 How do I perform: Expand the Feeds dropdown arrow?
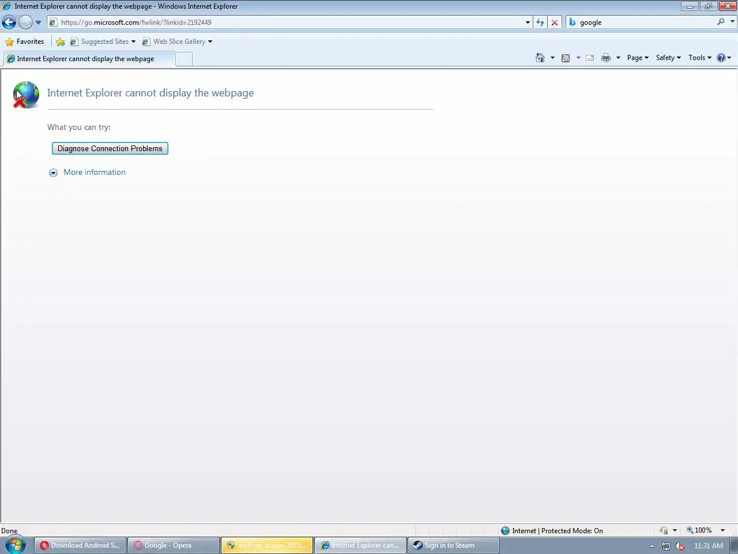(578, 58)
